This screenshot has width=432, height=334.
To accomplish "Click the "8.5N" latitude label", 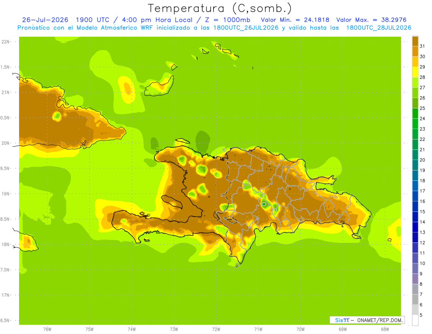I will tap(5, 219).
